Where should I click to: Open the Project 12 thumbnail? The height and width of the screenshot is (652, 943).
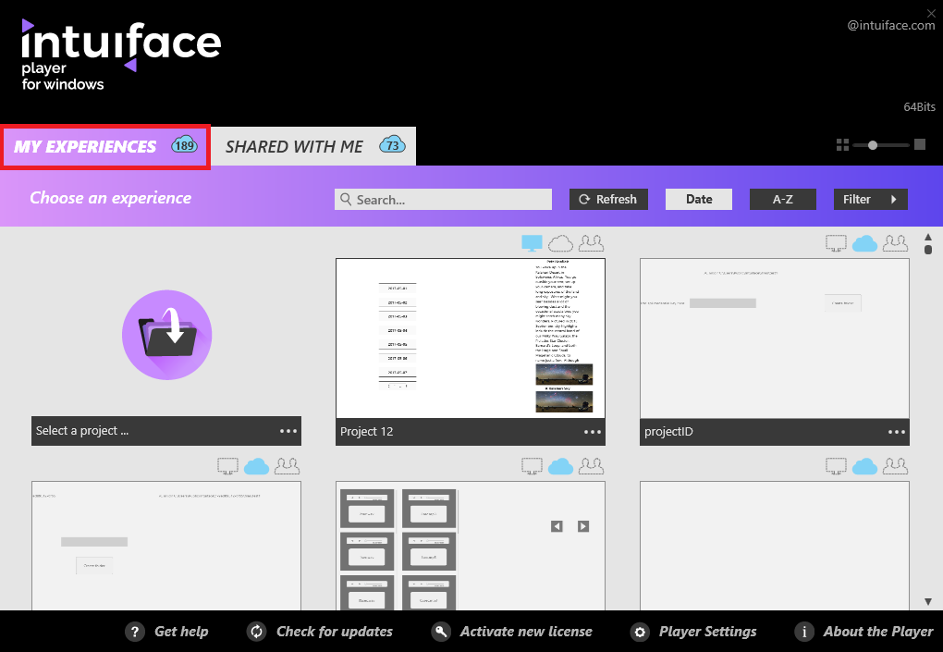point(471,338)
